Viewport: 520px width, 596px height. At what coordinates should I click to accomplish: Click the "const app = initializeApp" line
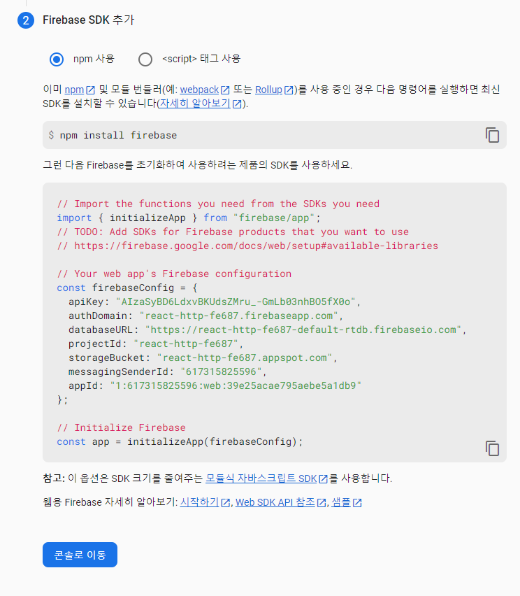[180, 441]
